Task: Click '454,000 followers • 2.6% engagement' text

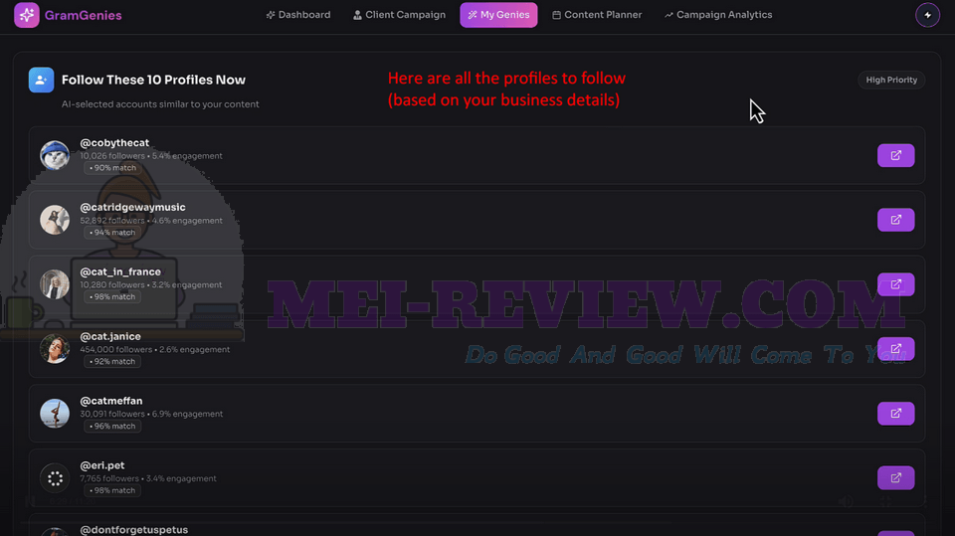Action: [x=155, y=350]
